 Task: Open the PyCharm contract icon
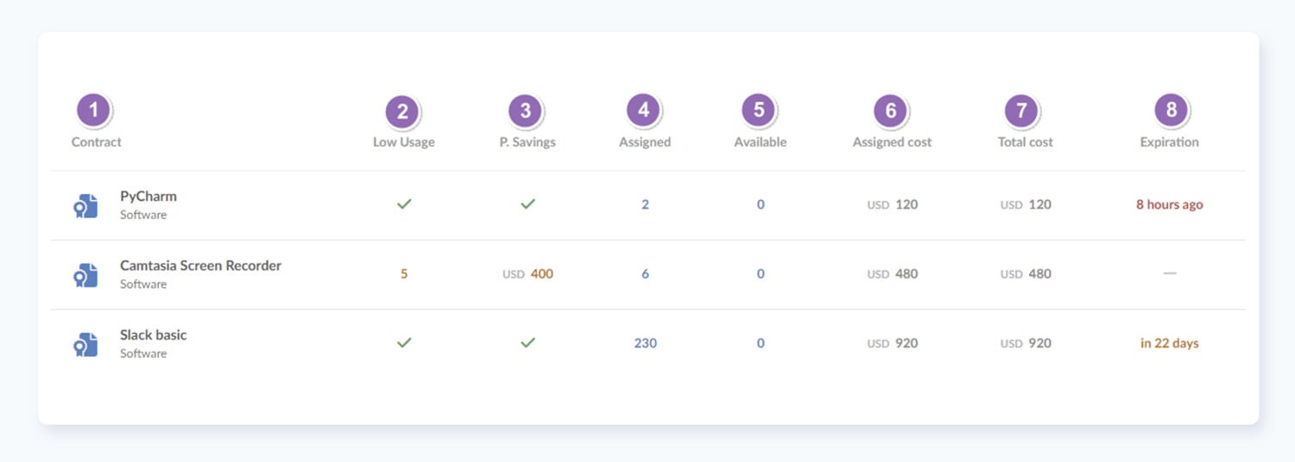click(x=85, y=205)
